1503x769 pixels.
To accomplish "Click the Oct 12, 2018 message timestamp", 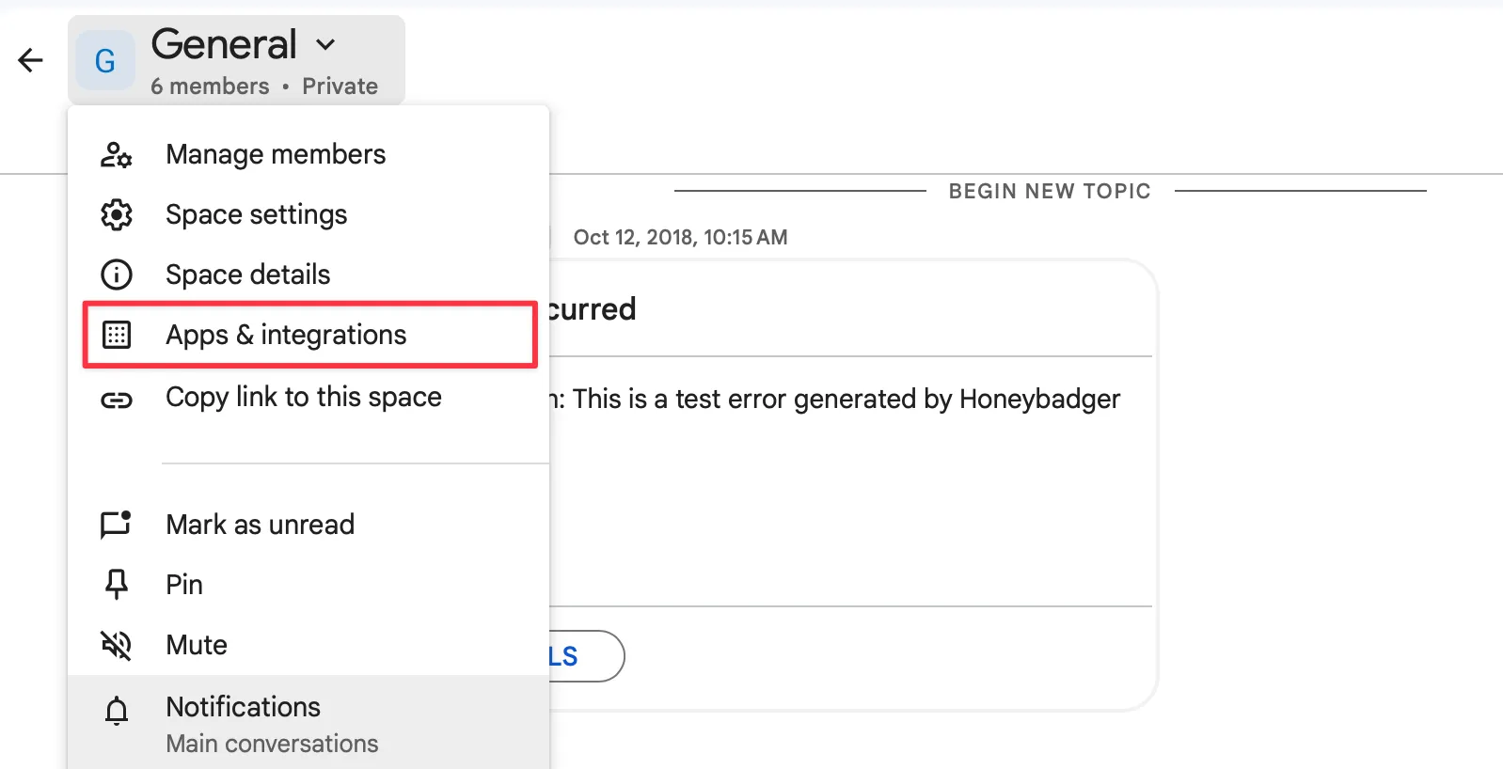I will [x=680, y=237].
